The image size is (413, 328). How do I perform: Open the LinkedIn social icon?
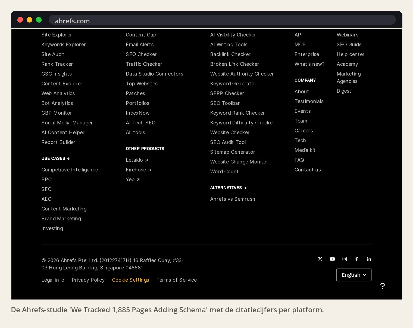coord(369,259)
